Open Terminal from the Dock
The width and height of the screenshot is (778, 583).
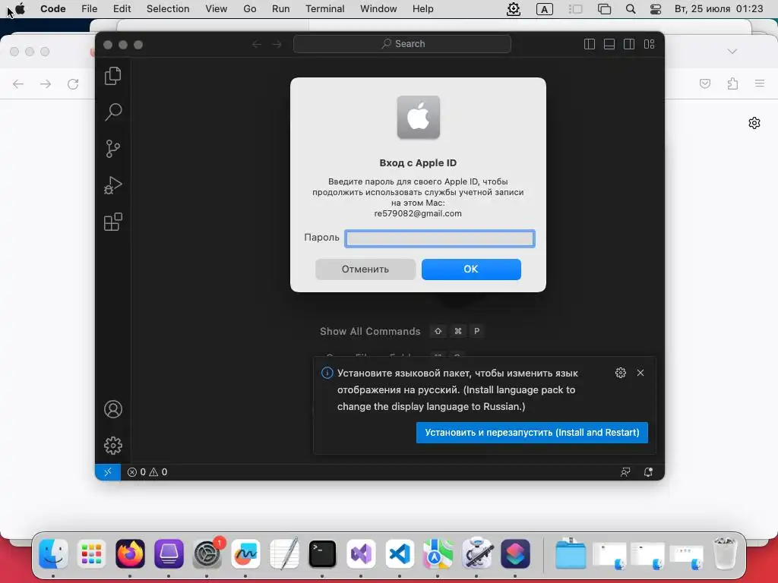322,553
